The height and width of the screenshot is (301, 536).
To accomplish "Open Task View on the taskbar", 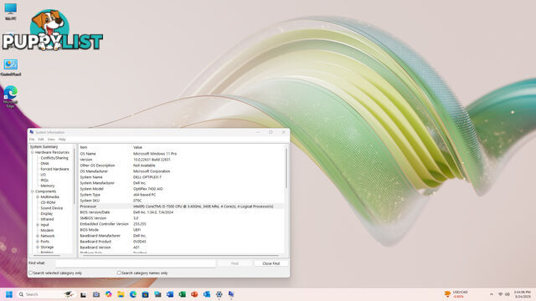I will (x=83, y=294).
